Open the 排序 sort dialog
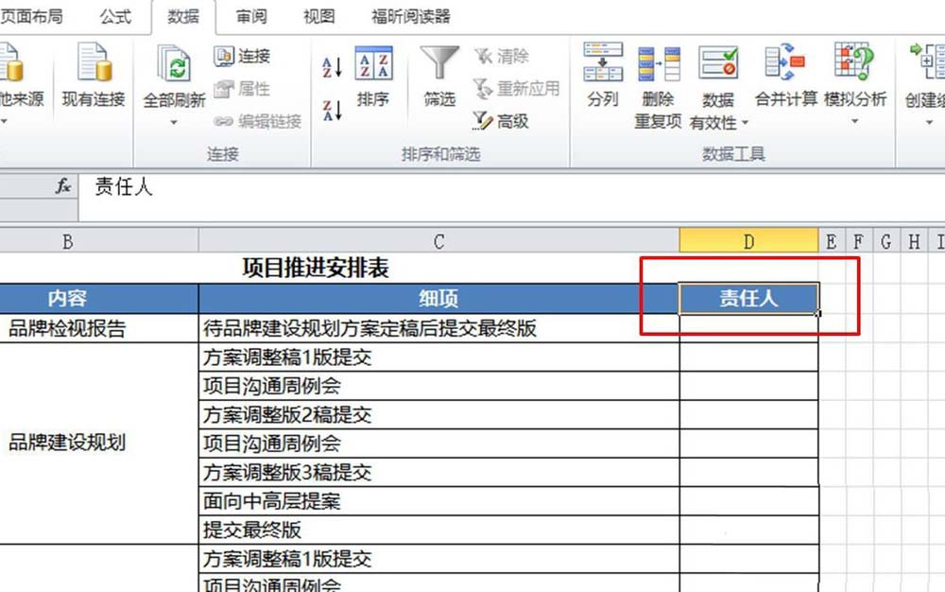The height and width of the screenshot is (592, 945). coord(373,76)
